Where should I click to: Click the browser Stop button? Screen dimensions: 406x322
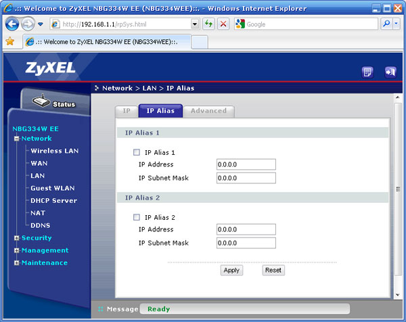[x=223, y=24]
